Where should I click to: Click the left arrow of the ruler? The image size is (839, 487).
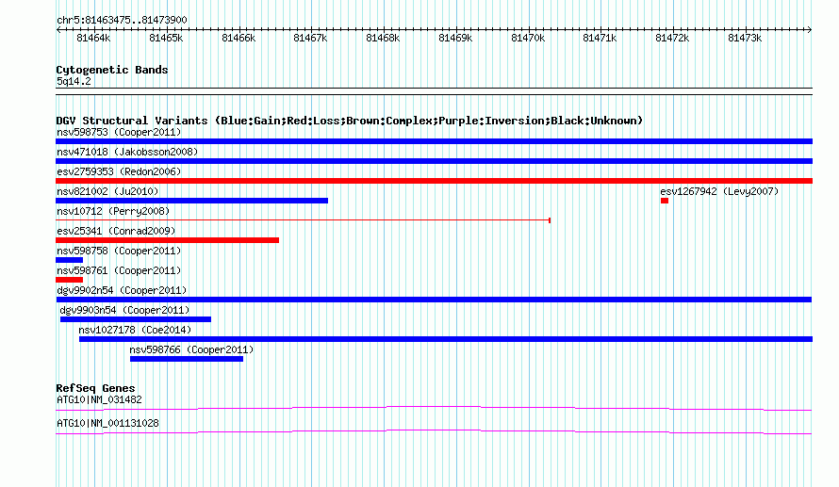(58, 30)
